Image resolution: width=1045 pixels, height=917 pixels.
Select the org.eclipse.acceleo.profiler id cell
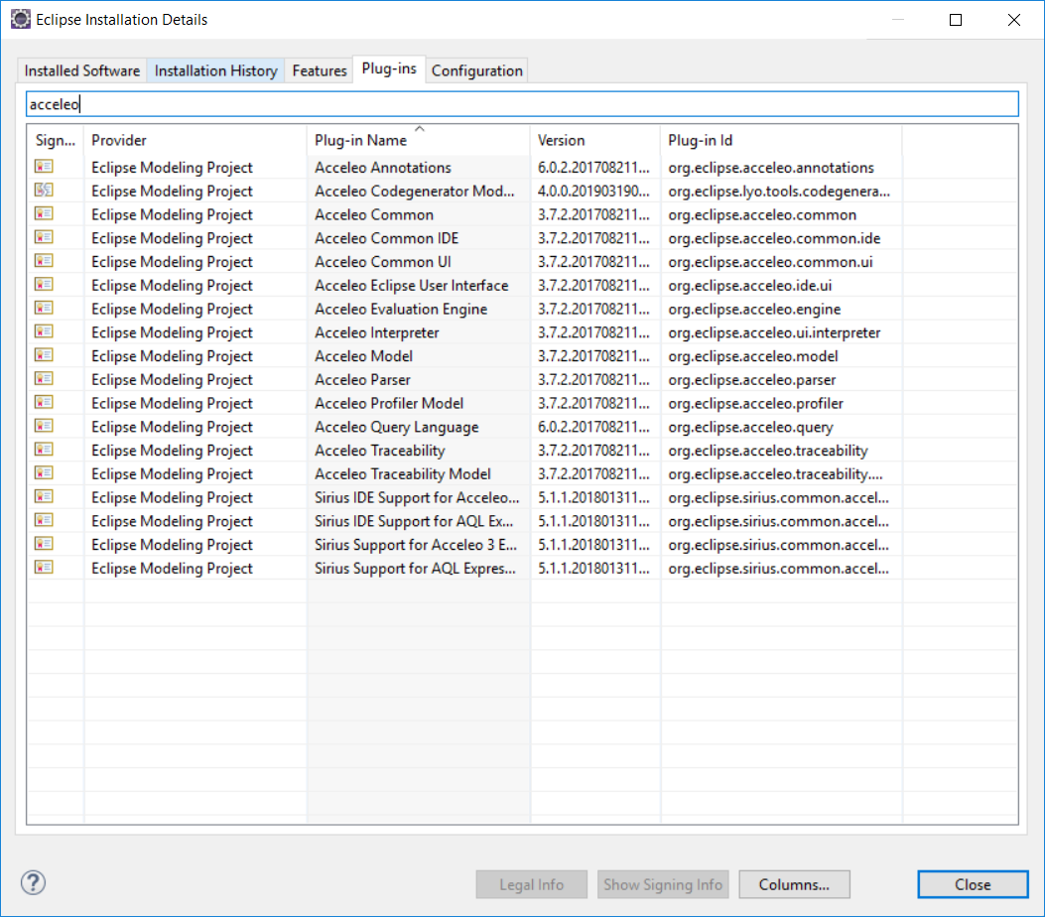point(756,403)
